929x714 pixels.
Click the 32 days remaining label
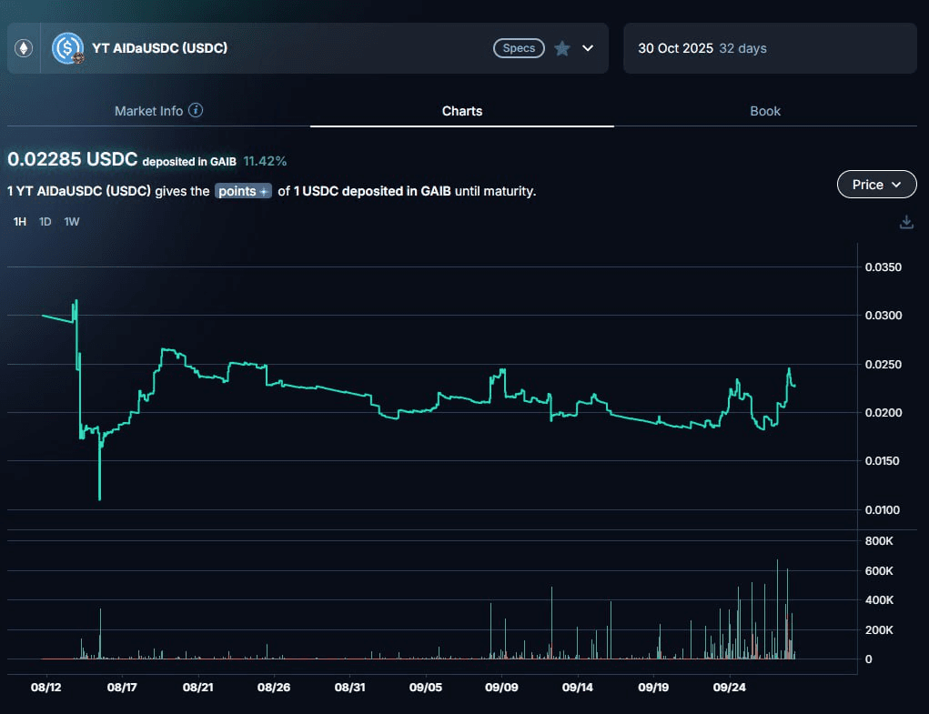point(743,48)
